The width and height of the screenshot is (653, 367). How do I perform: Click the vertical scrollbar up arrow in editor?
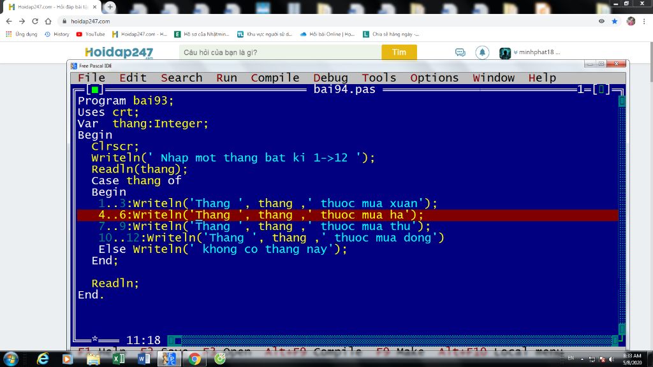(622, 101)
